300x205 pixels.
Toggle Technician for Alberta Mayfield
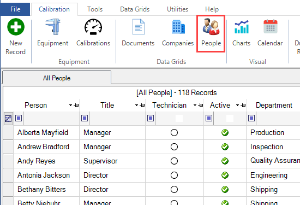174,132
